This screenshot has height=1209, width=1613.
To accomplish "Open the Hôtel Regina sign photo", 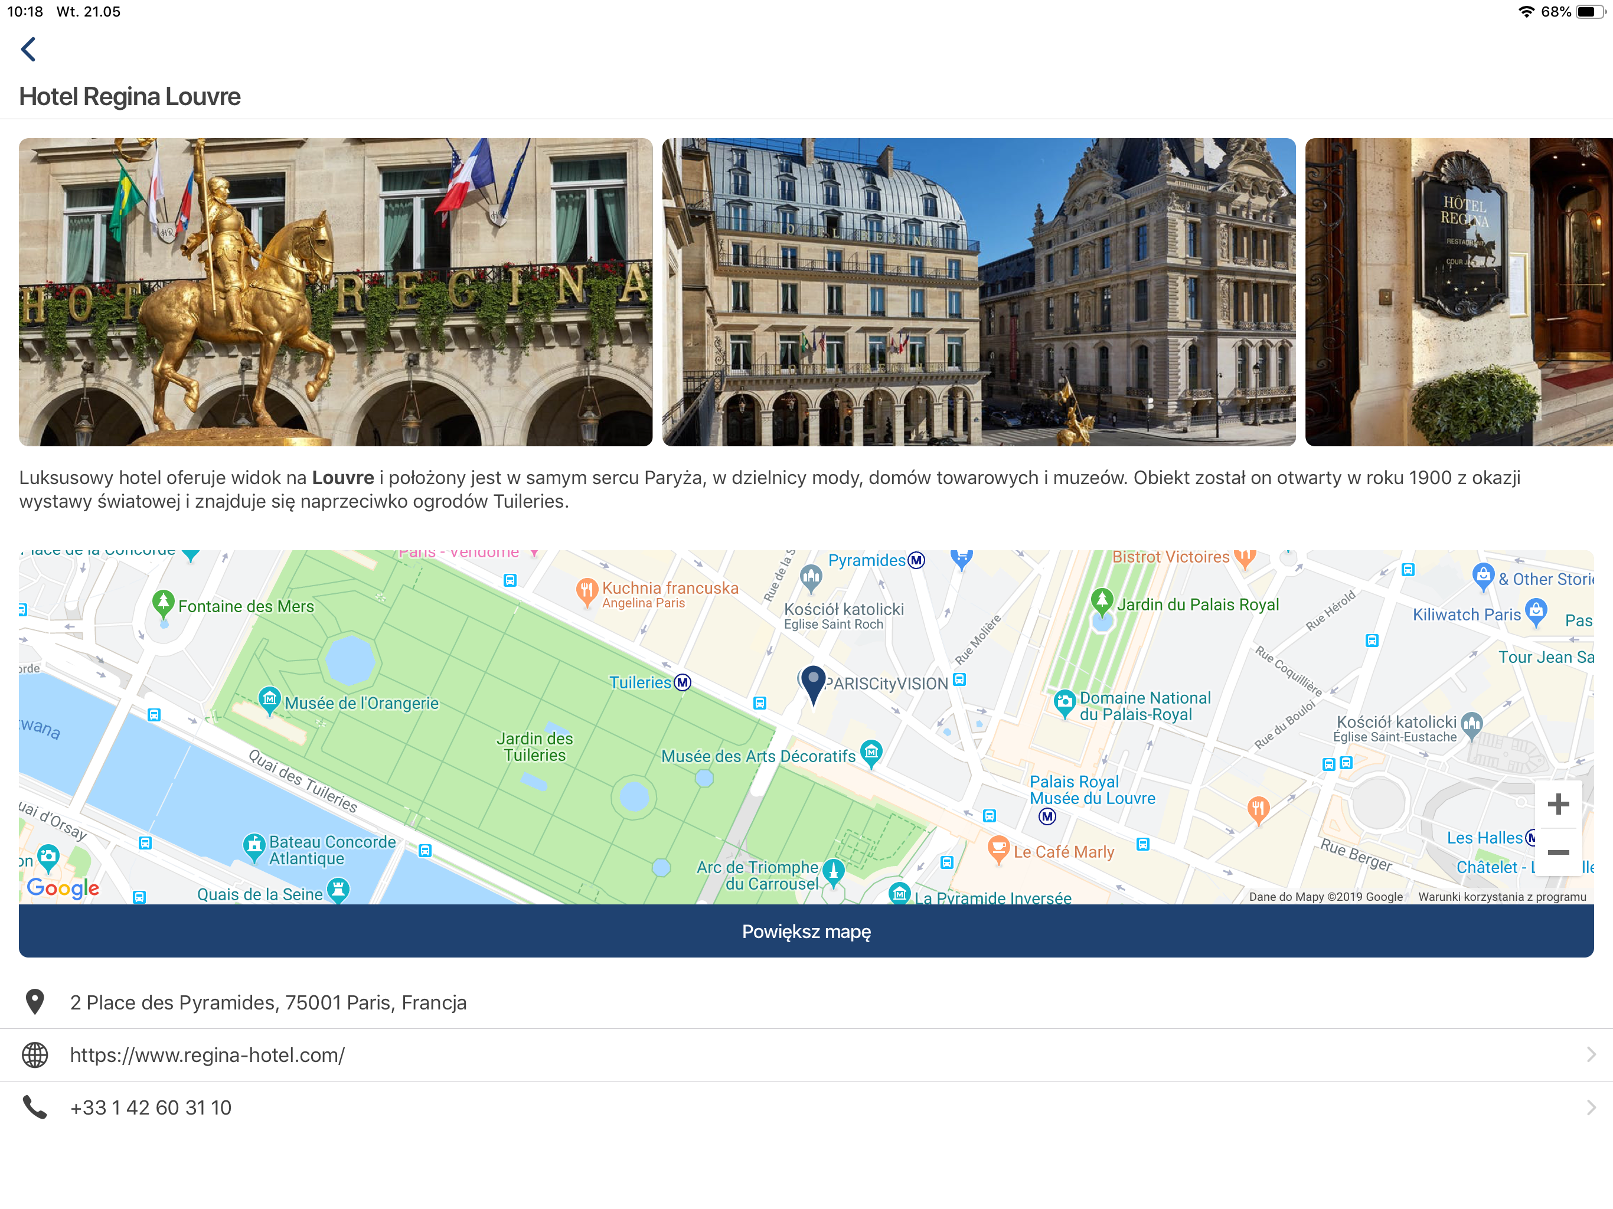I will pos(1458,292).
